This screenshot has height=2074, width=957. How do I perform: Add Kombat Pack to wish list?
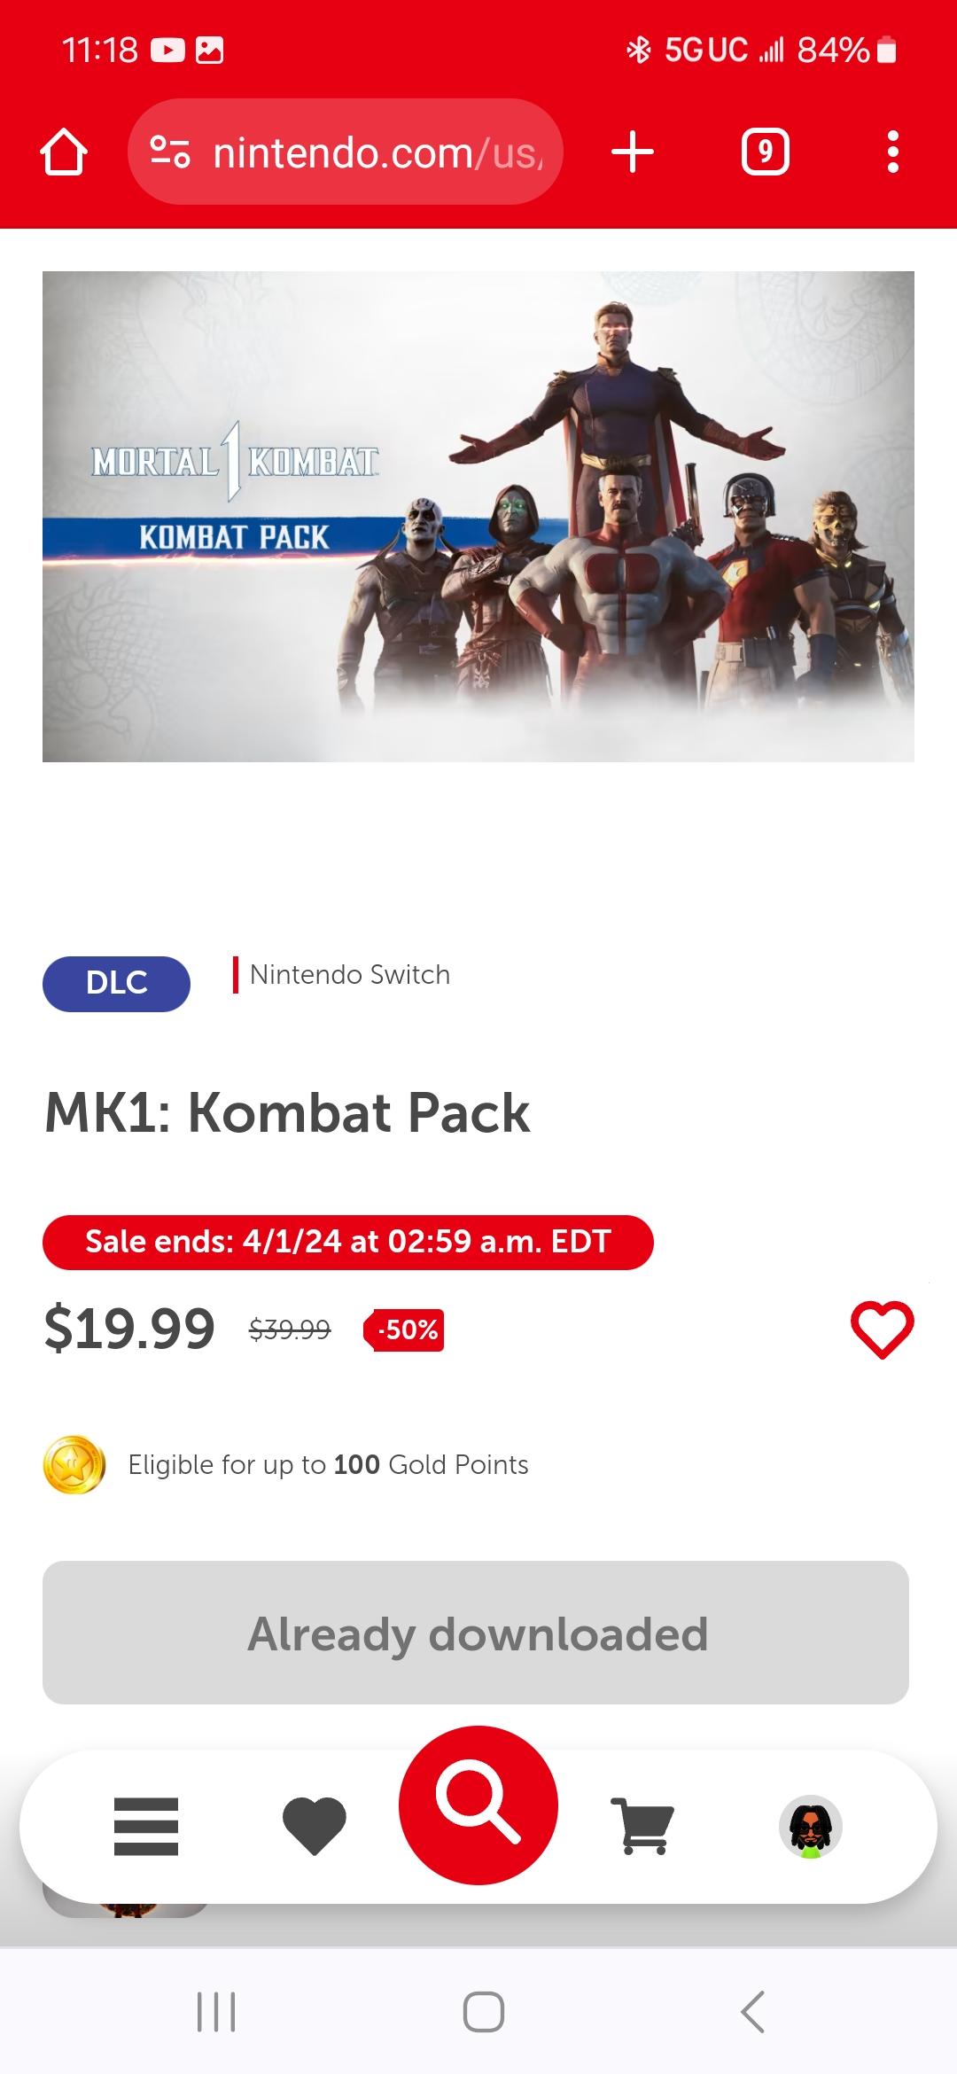[x=882, y=1329]
